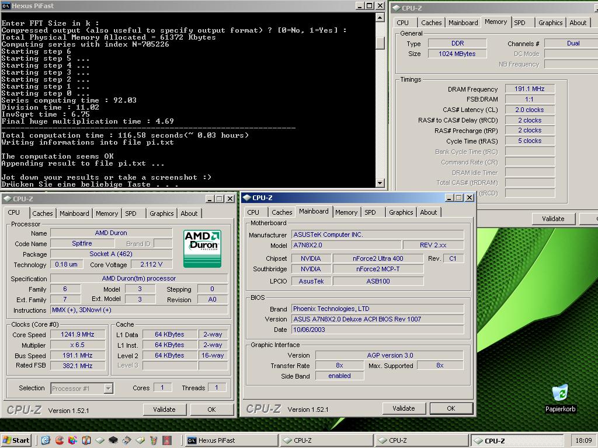Click PiFast console scrollbar up arrow
Screen dimensions: 598x448
[380, 17]
